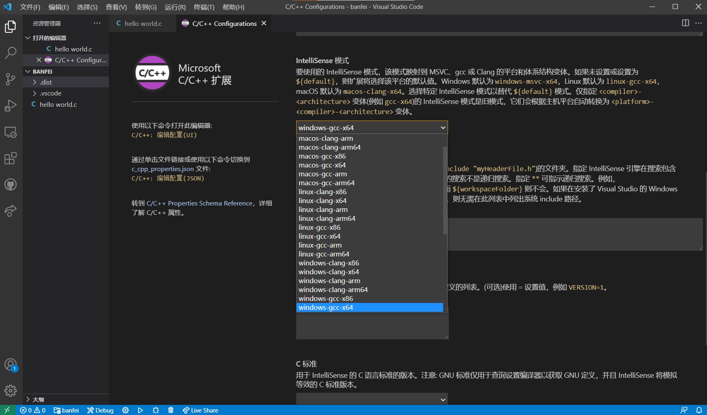Select hello world.c in open editors list
707x415 pixels.
(x=66, y=49)
